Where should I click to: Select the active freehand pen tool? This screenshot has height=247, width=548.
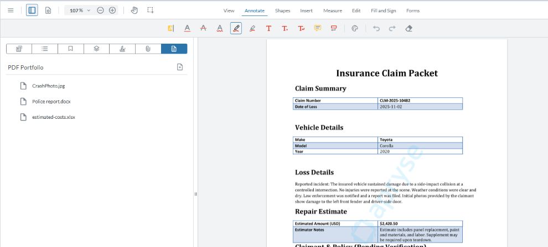(236, 28)
